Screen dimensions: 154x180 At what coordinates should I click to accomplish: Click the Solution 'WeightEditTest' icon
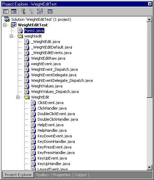7,19
